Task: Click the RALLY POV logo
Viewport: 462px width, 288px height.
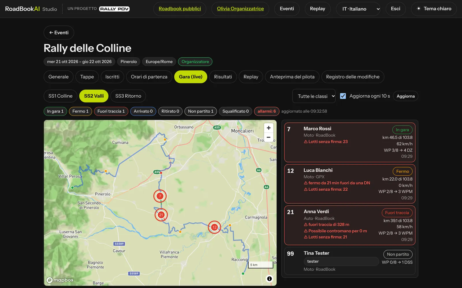Action: [x=114, y=9]
